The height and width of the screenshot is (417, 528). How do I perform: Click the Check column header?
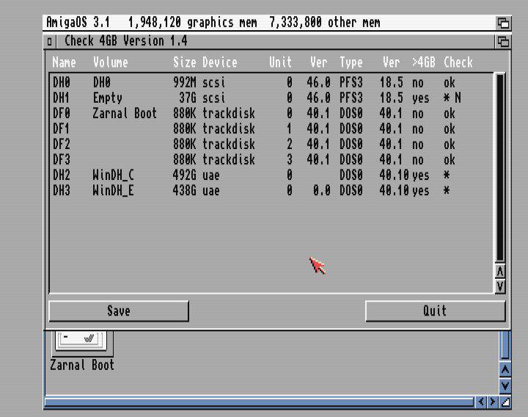[x=458, y=62]
